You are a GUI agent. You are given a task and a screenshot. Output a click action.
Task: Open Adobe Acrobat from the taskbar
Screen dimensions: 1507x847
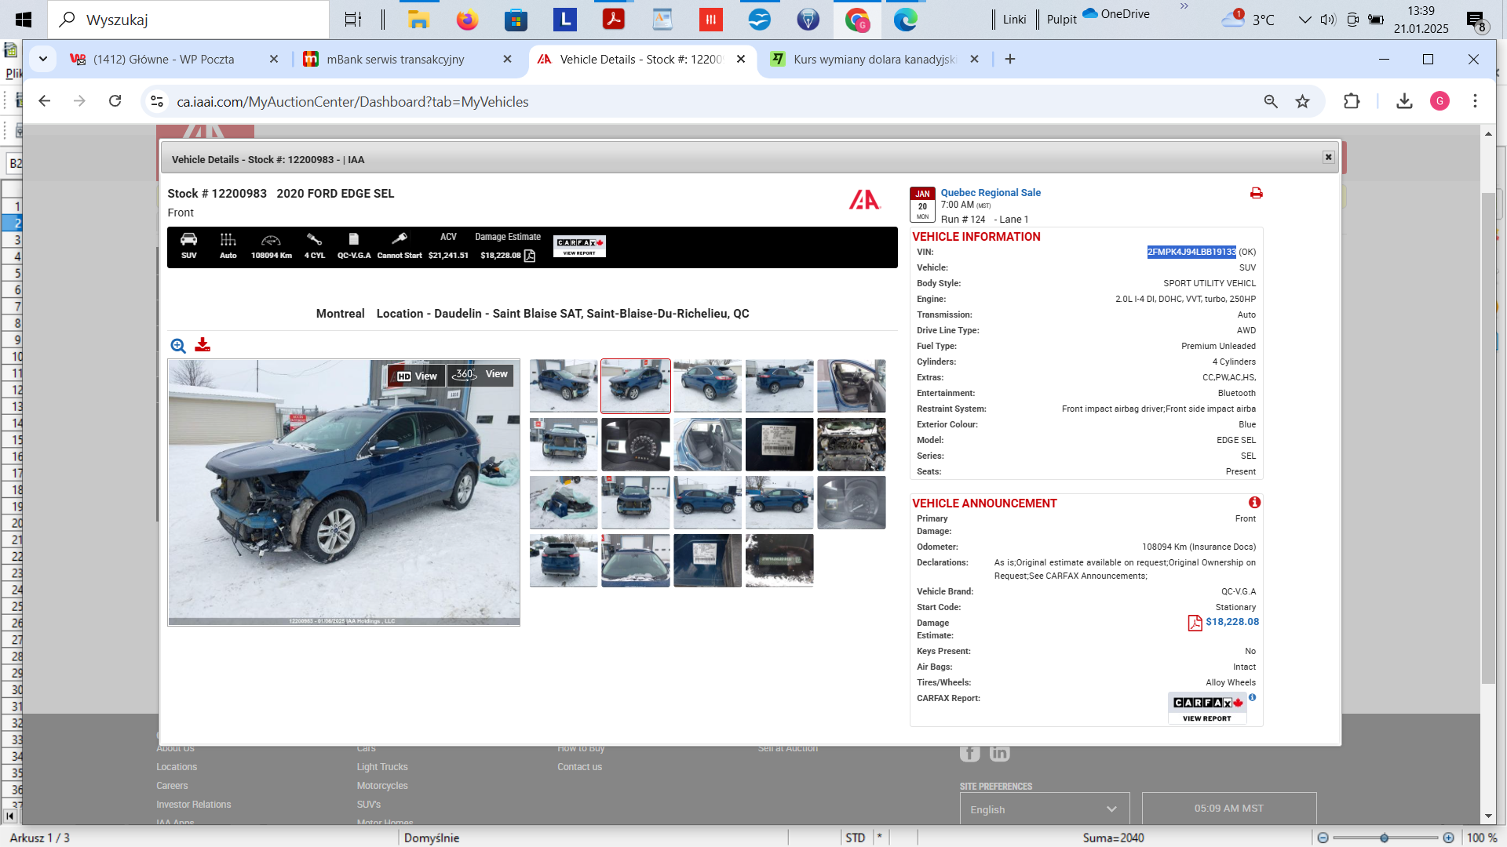pos(613,20)
